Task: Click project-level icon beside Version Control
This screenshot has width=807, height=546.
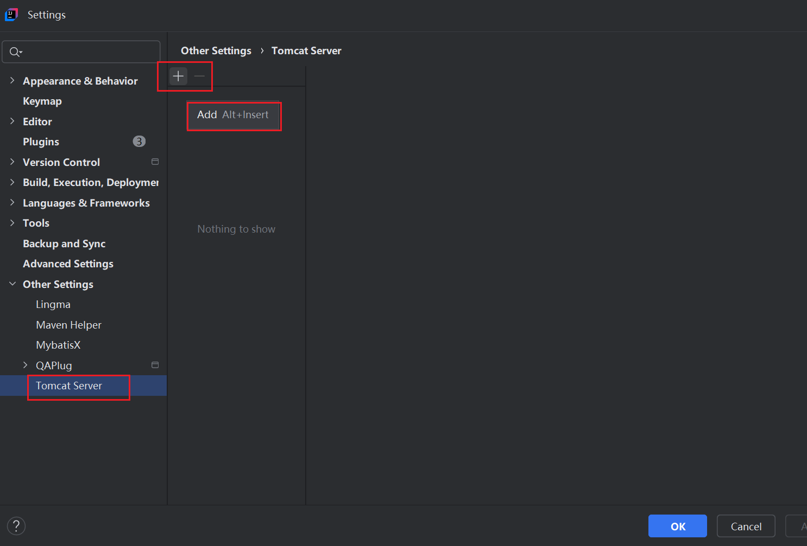Action: [155, 162]
